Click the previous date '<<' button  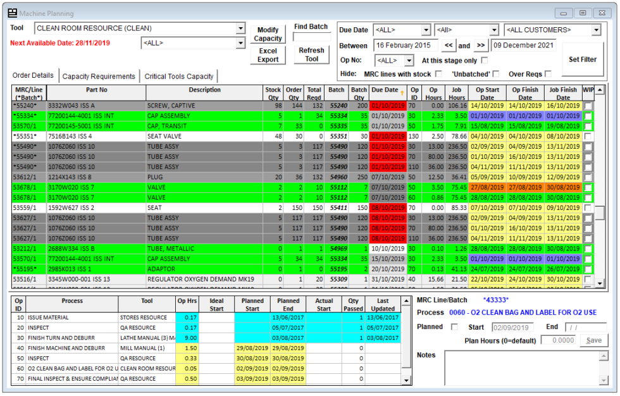(x=449, y=46)
